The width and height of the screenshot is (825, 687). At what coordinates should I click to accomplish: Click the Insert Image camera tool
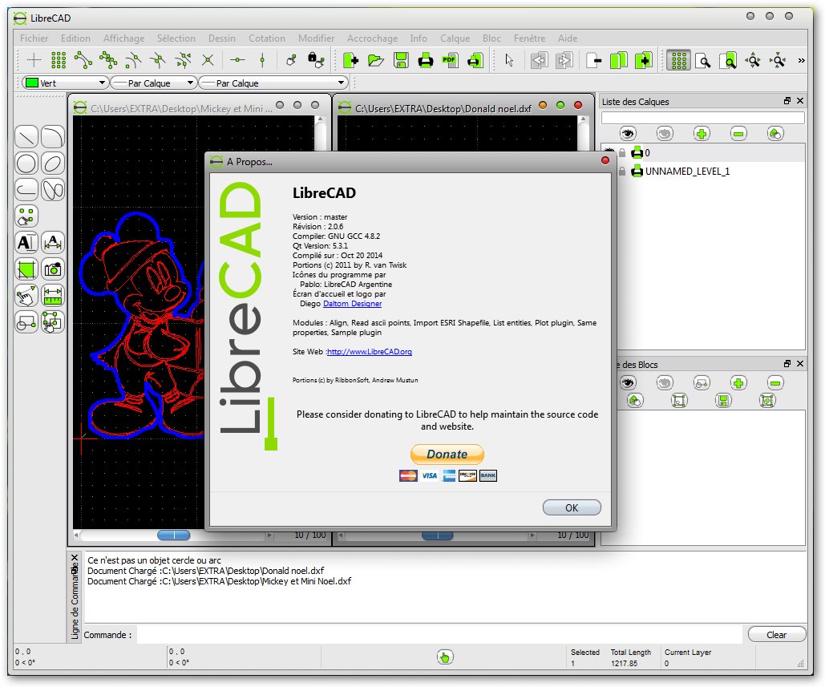click(x=53, y=269)
